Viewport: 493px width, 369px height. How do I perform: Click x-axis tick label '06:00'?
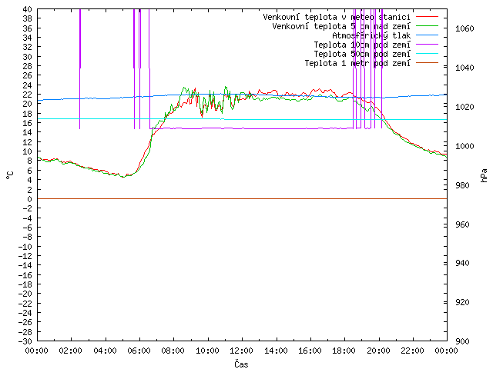139,351
